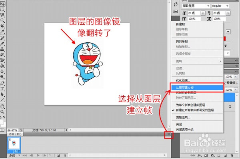Go to the next animation frame
This screenshot has width=240, height=159.
click(44, 155)
